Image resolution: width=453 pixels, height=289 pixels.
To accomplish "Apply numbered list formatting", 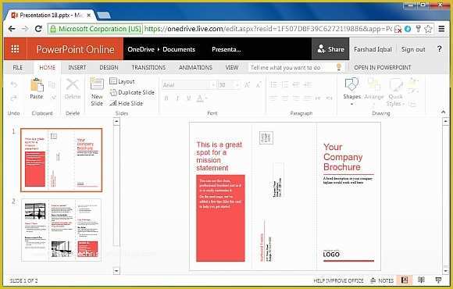I will click(x=285, y=84).
